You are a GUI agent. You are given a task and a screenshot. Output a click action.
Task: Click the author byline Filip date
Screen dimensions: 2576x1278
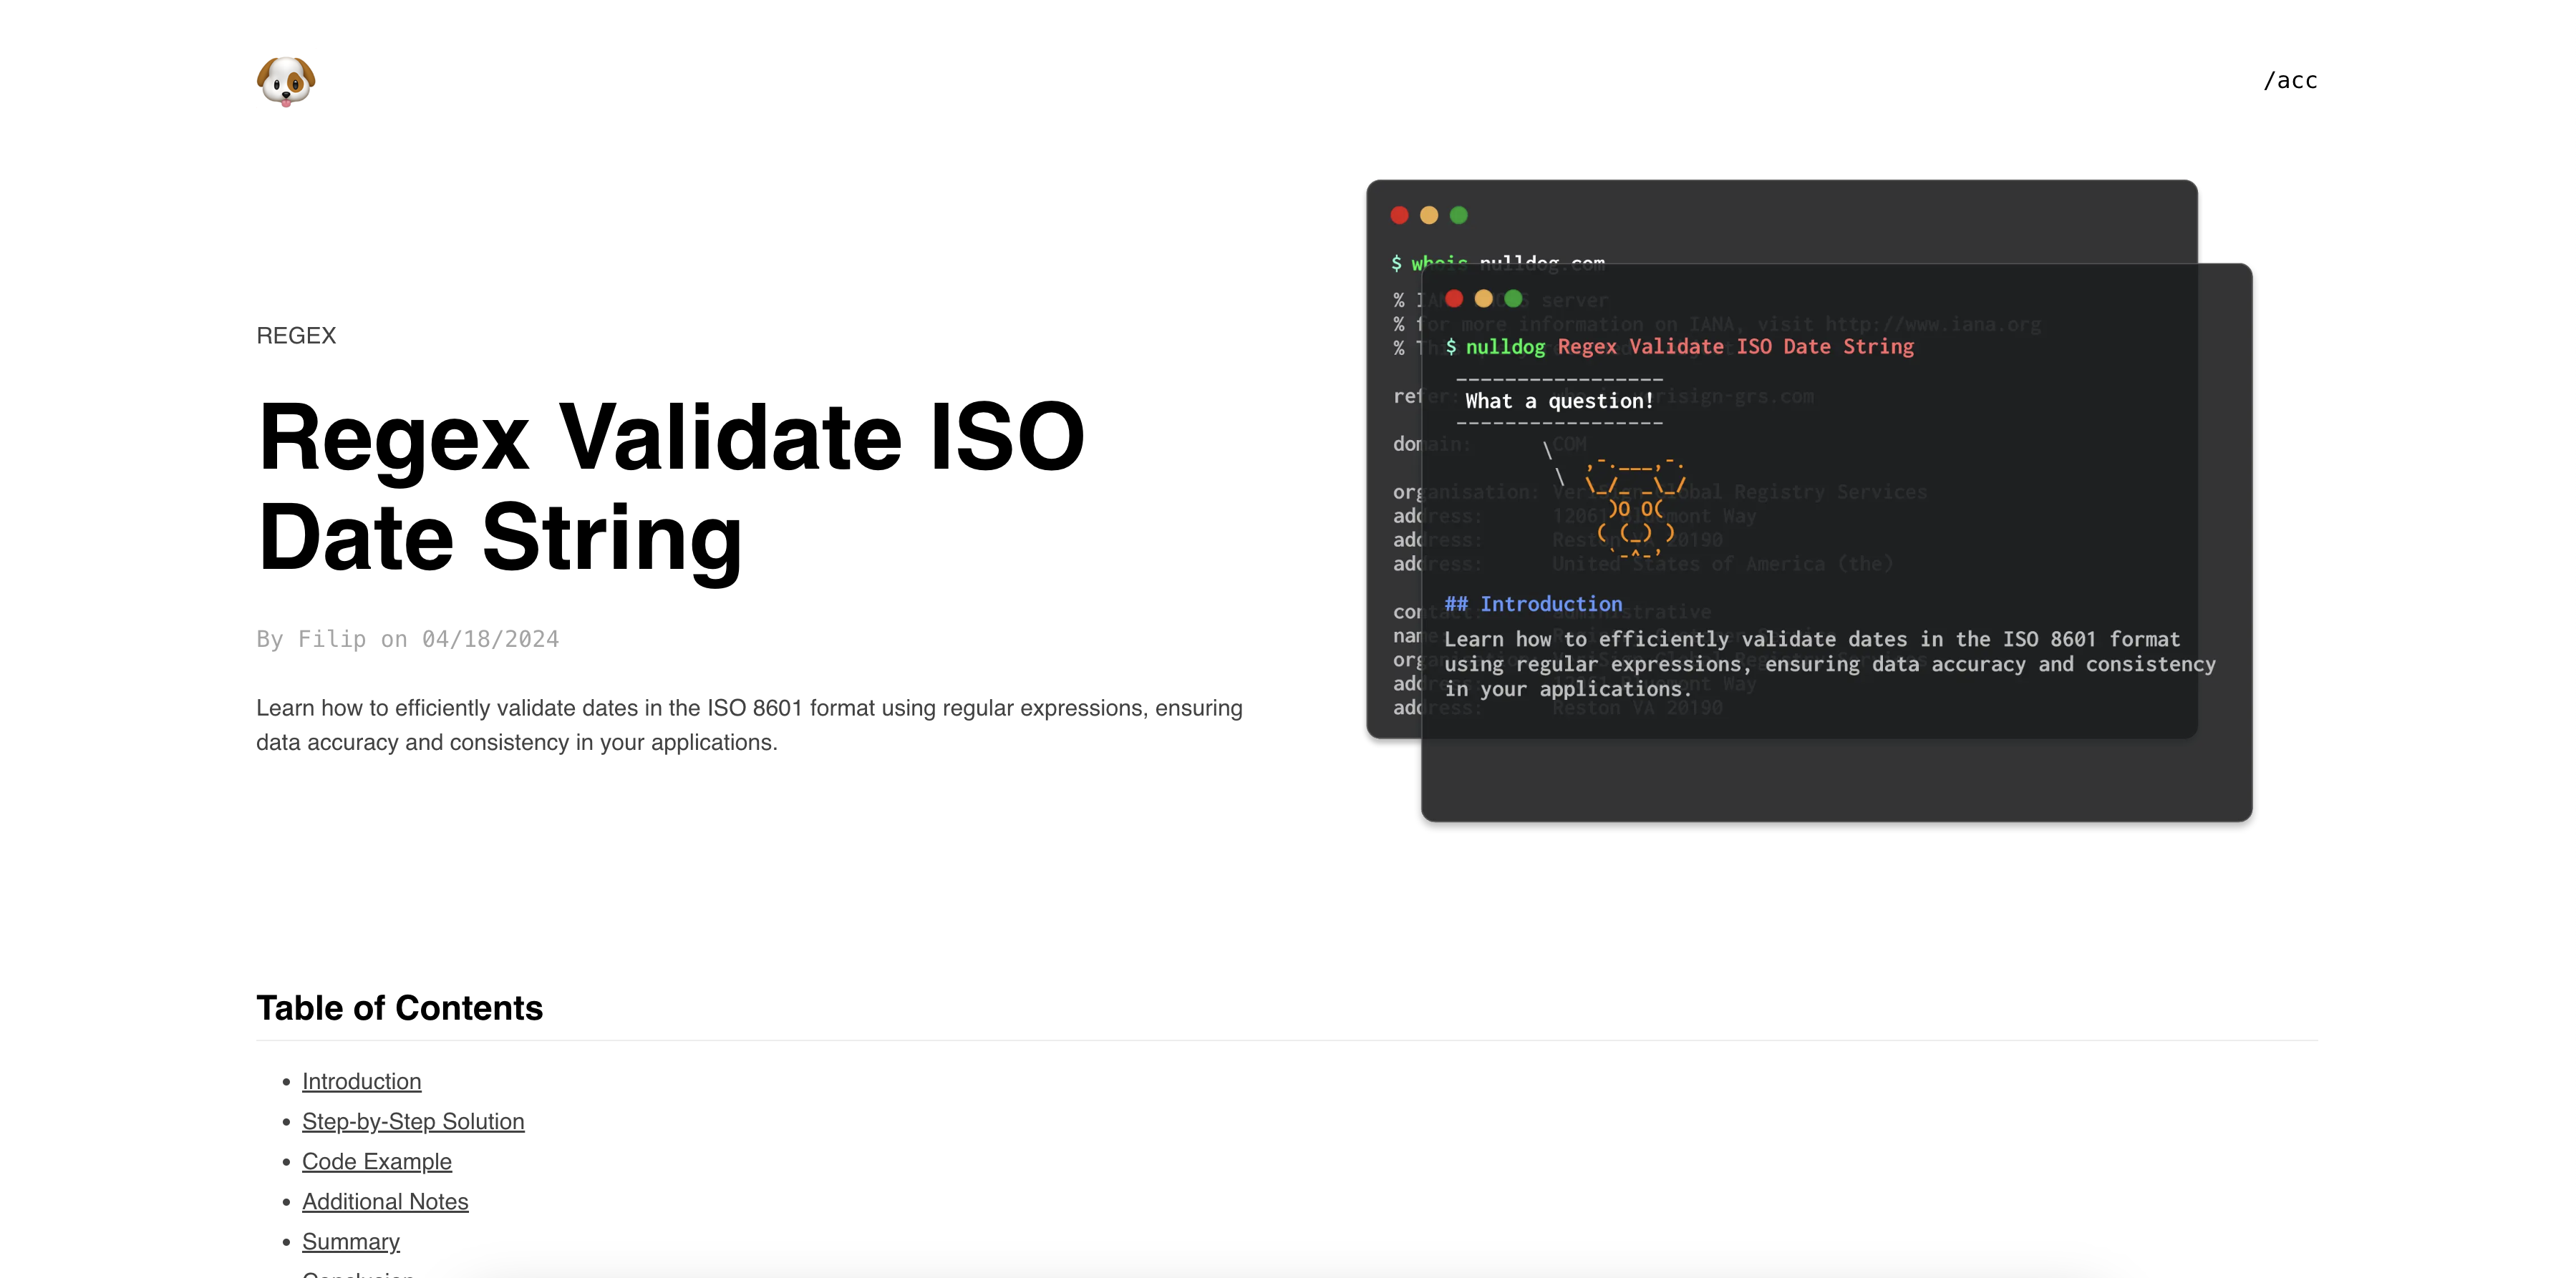pyautogui.click(x=407, y=640)
